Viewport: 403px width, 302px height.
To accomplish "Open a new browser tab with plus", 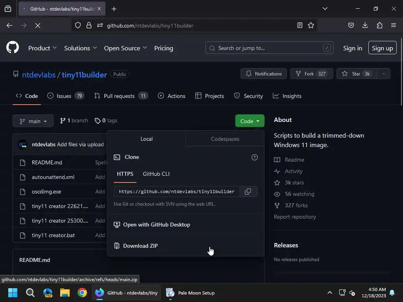I will click(x=114, y=9).
